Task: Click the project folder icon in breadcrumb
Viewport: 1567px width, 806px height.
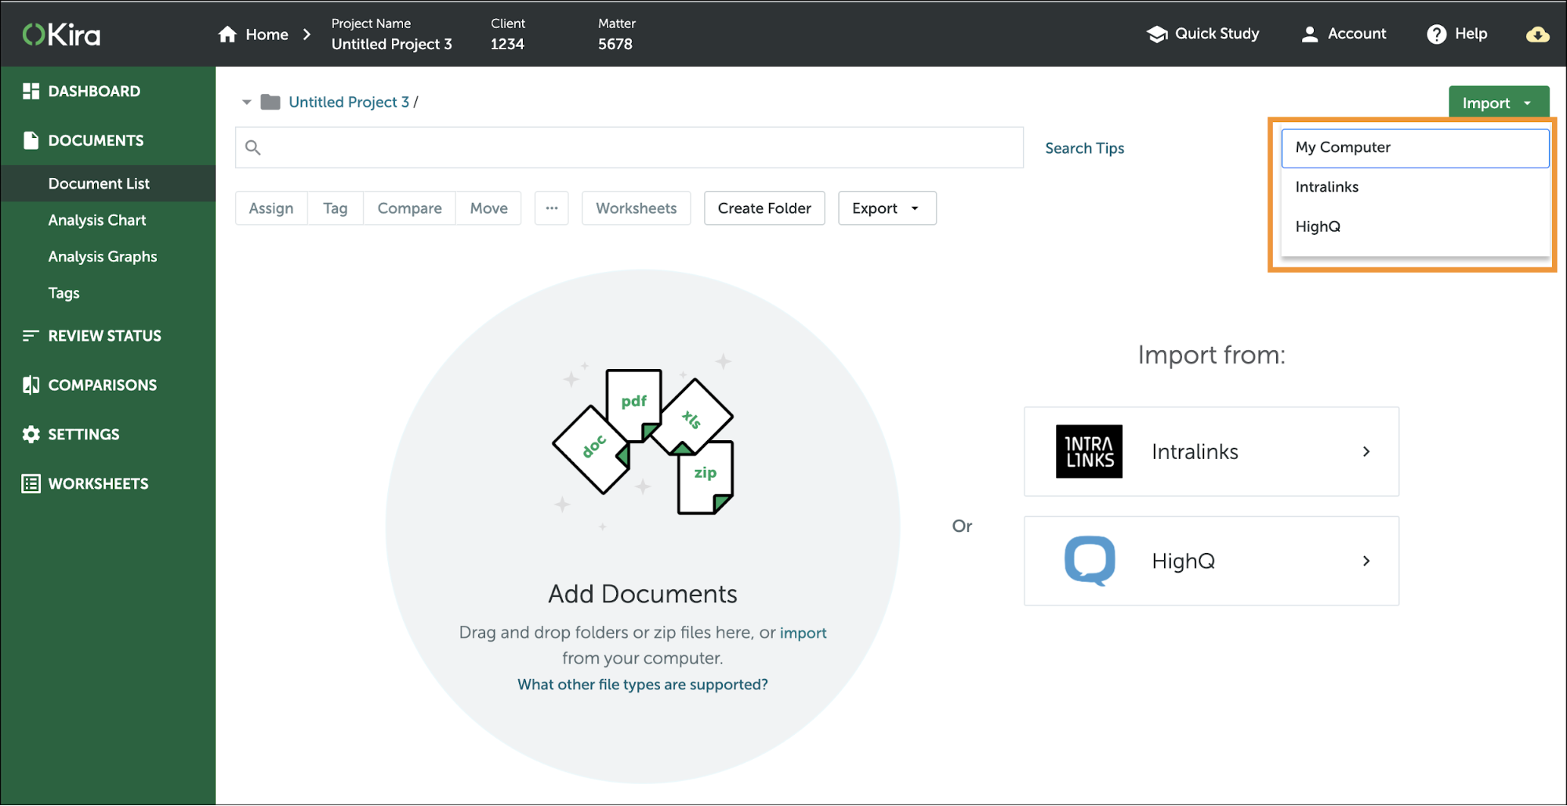Action: click(270, 102)
